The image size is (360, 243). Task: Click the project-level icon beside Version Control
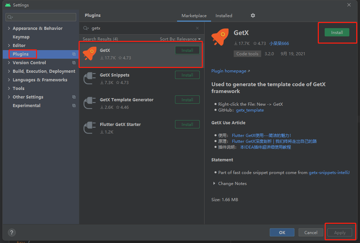[74, 62]
